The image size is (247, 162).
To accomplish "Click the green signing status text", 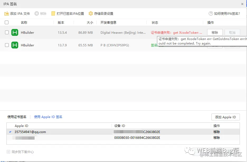I will coord(154,45).
